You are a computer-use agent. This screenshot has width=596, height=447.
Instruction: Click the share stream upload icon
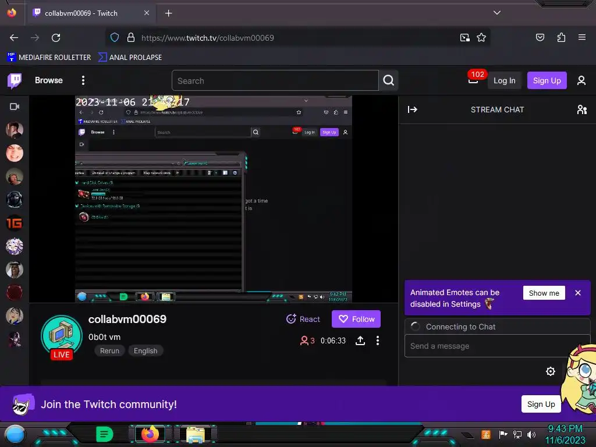(360, 341)
